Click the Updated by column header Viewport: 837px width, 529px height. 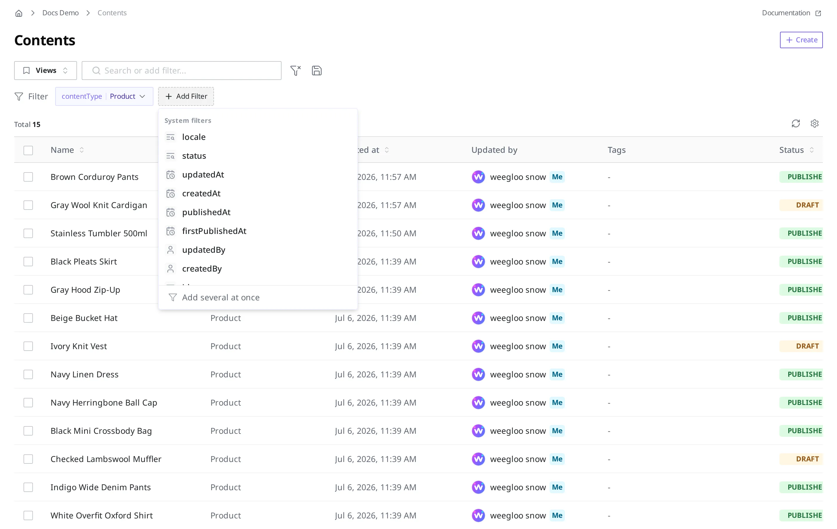[x=494, y=150]
